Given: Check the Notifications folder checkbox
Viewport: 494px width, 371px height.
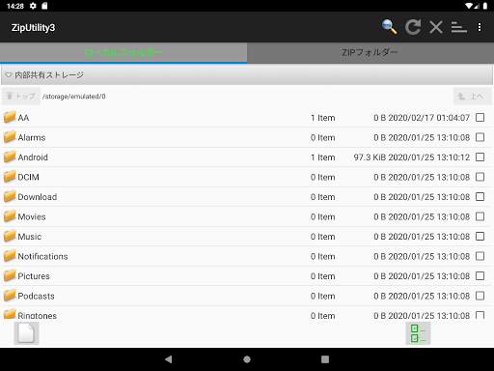Looking at the screenshot, I should [480, 256].
